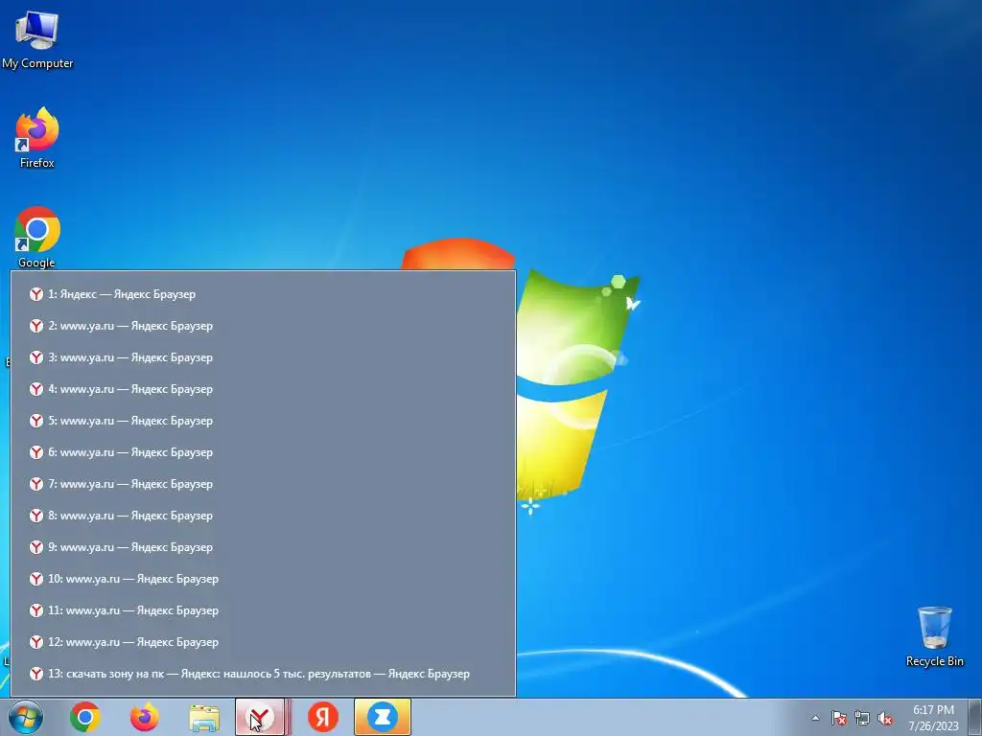Select list entry "11: www.ya.ru — Яндекс Браузер"

click(263, 610)
